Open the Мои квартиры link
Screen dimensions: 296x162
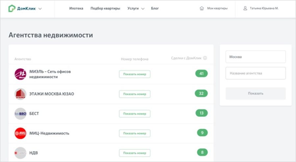pos(217,8)
